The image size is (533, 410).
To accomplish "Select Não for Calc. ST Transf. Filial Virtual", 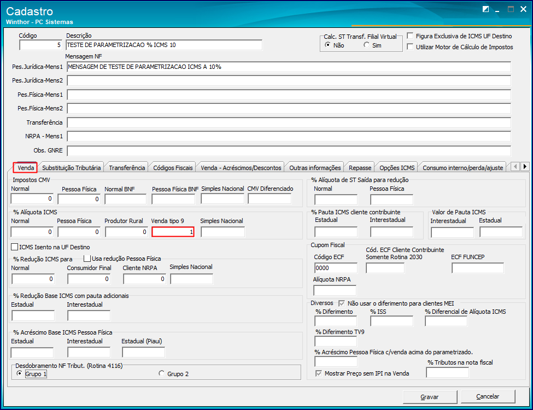I will point(327,45).
